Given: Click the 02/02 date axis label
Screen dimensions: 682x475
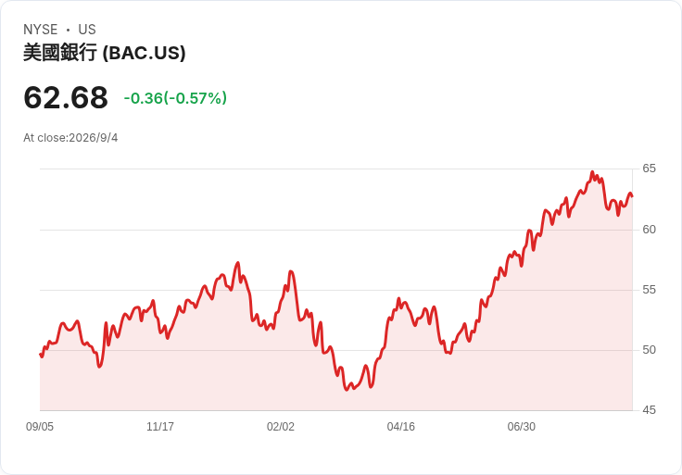Looking at the screenshot, I should coord(281,427).
